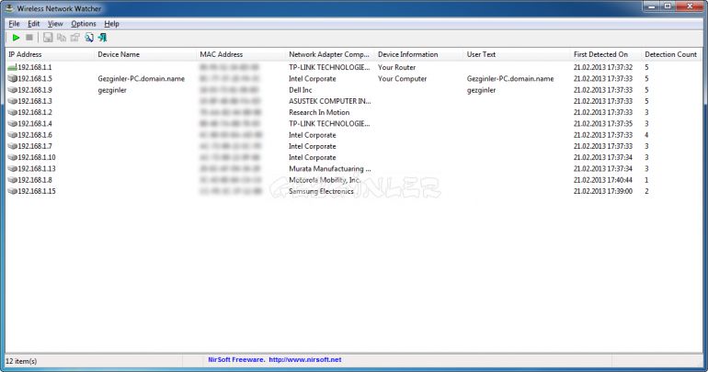Viewport: 708px width, 372px height.
Task: Click the Exit toolbar icon
Action: (102, 38)
